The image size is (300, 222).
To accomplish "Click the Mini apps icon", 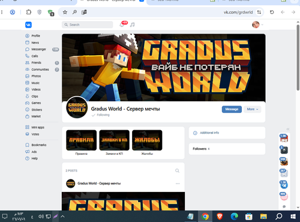I will [27, 127].
